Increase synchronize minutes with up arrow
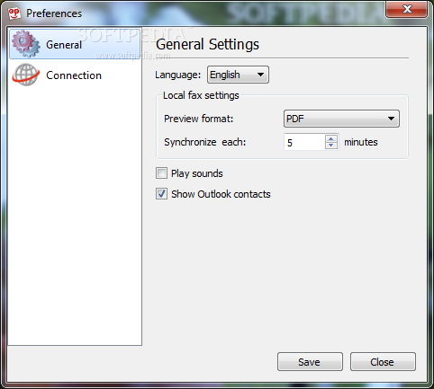 click(331, 138)
